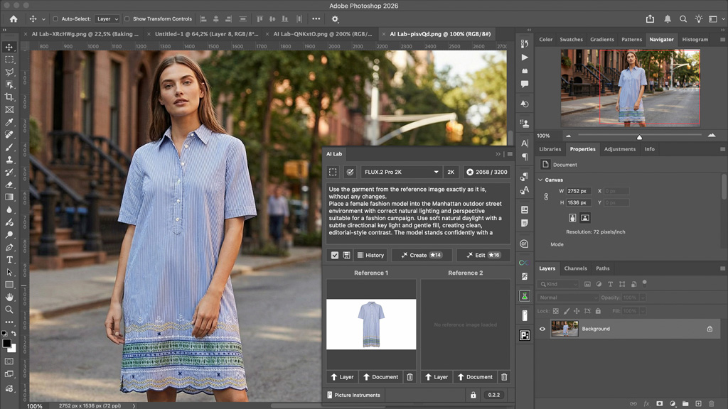This screenshot has width=728, height=409.
Task: Open the Auto-Select Layer dropdown
Action: click(x=107, y=19)
